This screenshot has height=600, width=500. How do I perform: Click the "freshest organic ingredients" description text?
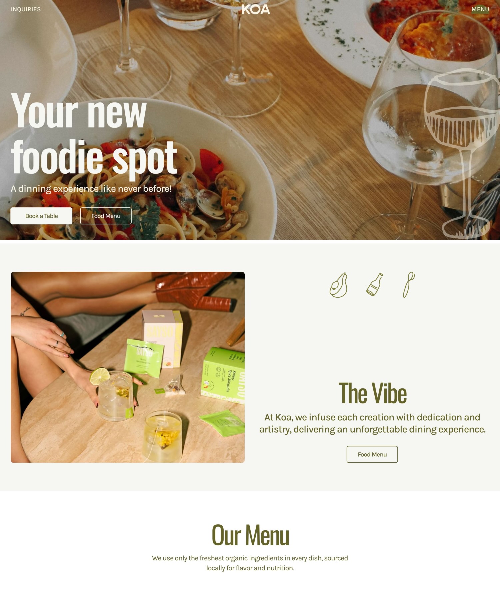coord(250,563)
